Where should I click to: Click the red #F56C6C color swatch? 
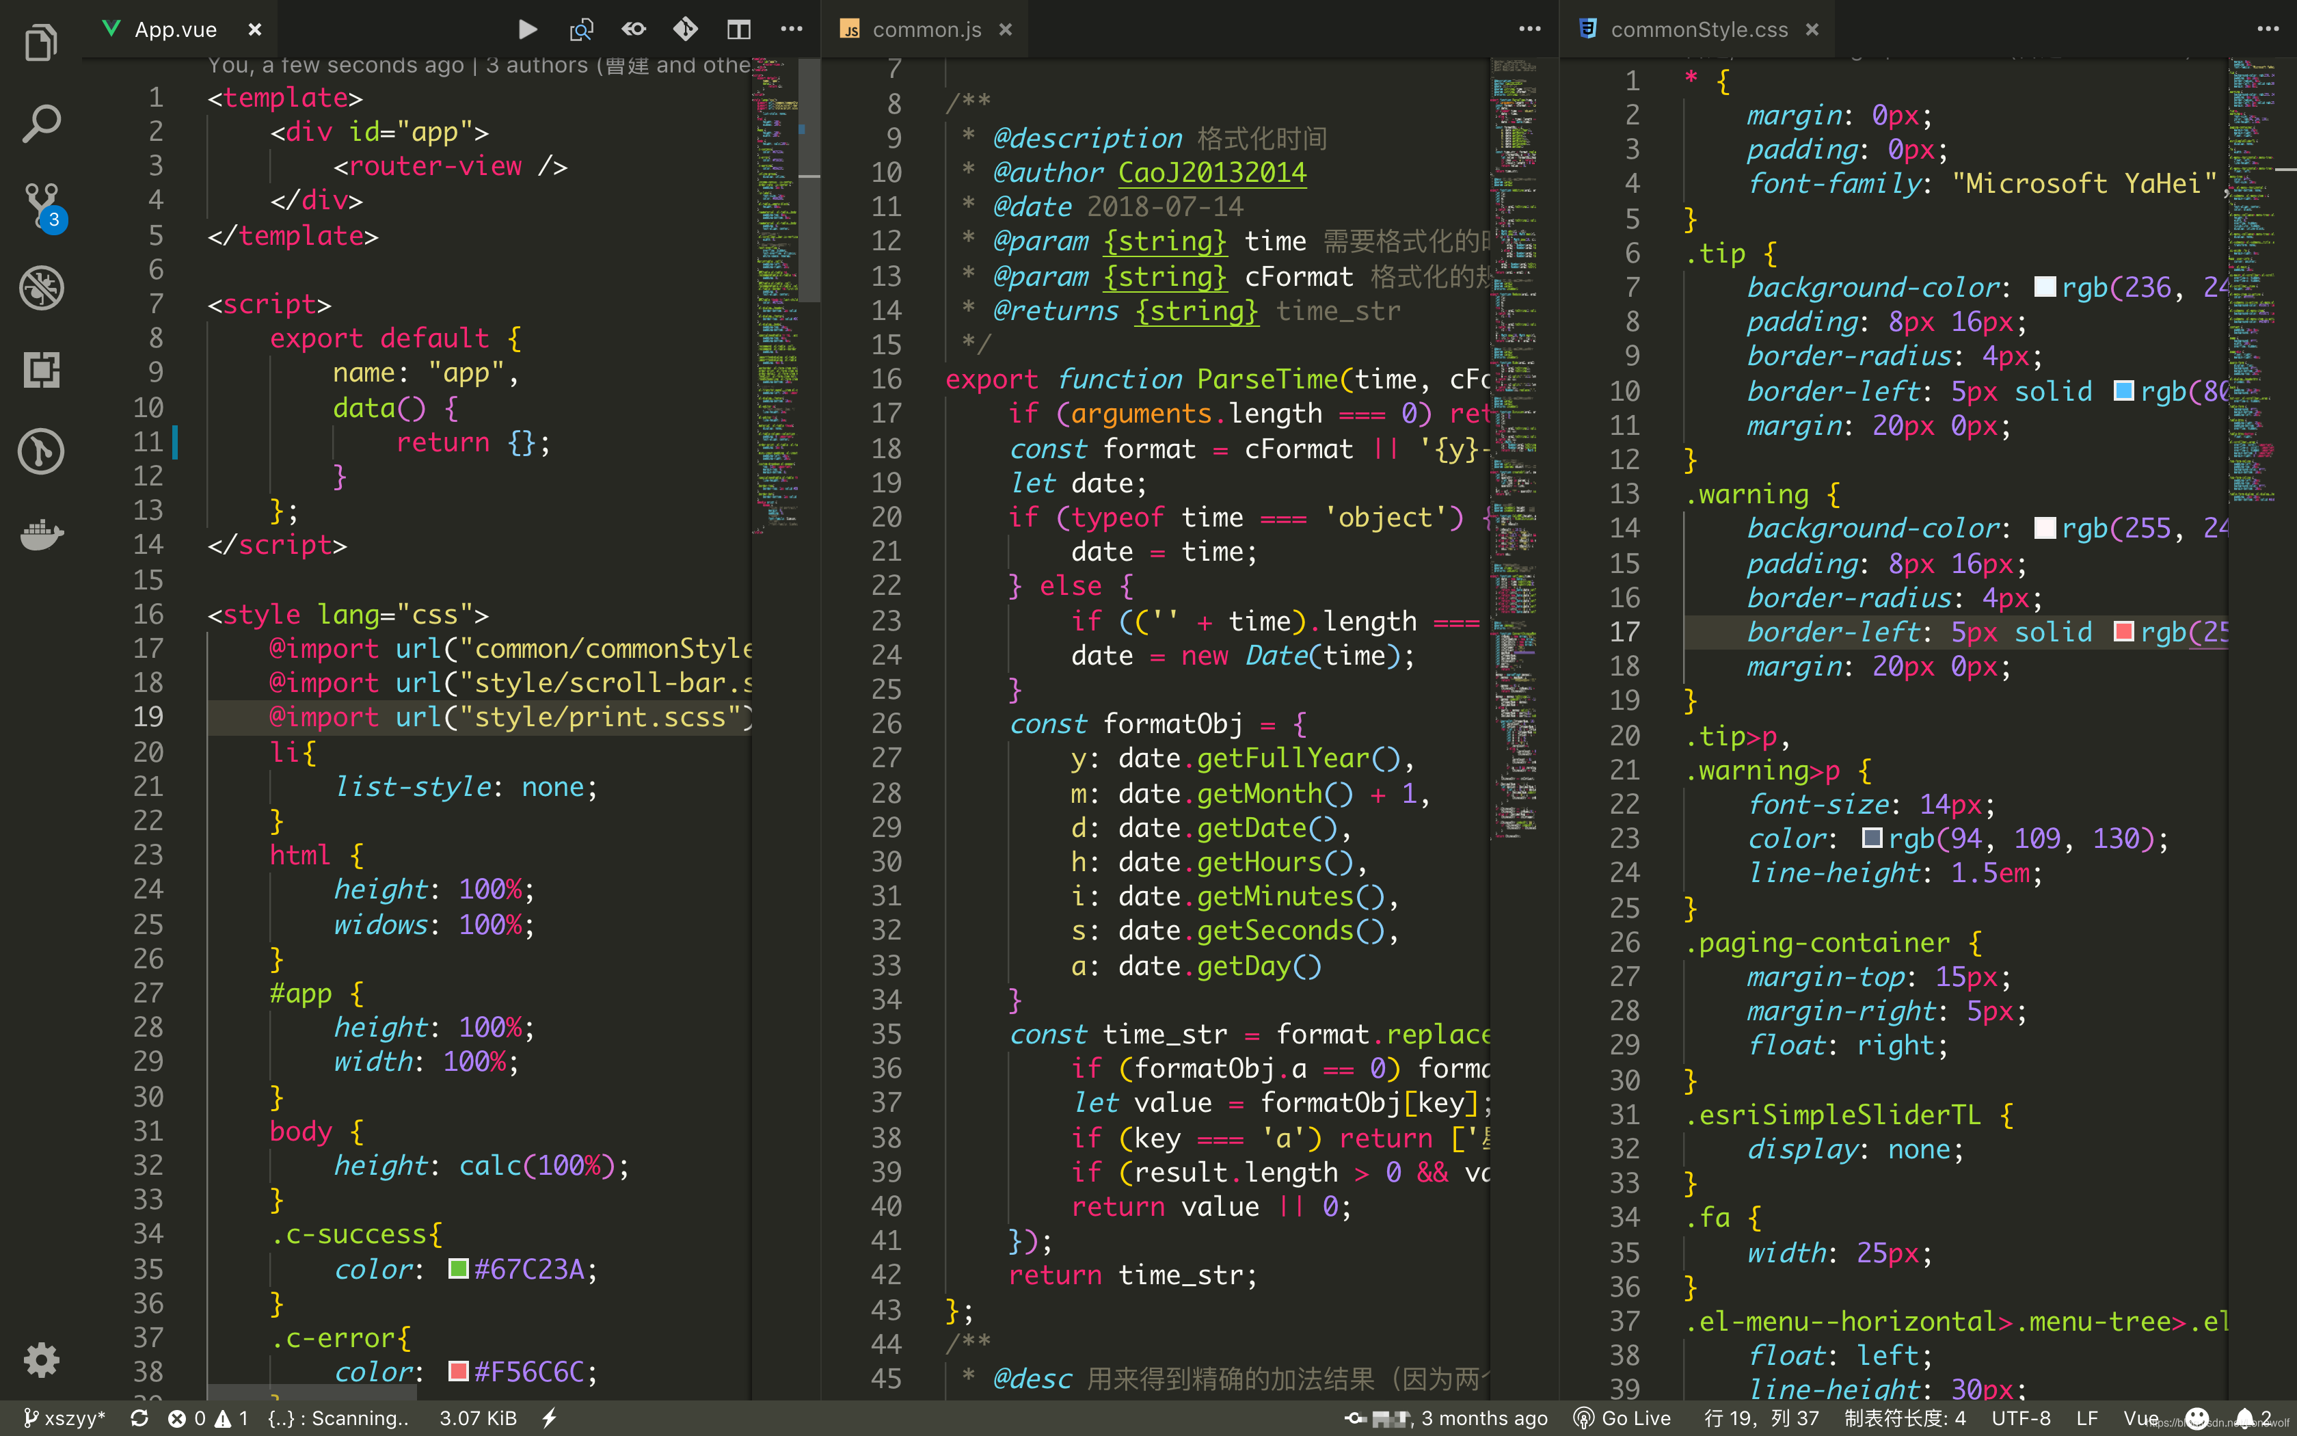(459, 1372)
